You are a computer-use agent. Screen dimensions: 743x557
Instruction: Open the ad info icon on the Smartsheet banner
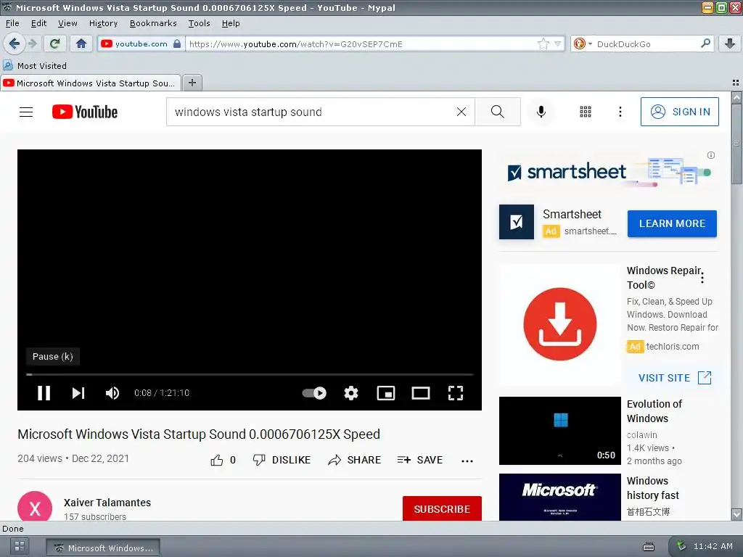click(711, 155)
